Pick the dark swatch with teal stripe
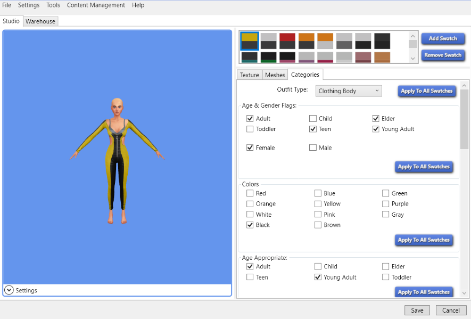Image resolution: width=471 pixels, height=319 pixels. 249,58
